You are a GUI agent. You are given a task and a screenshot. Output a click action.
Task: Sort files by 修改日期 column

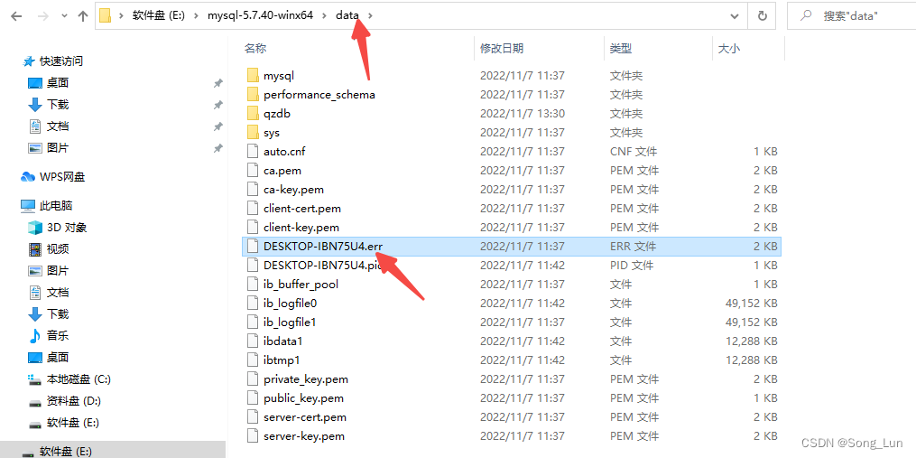point(501,49)
